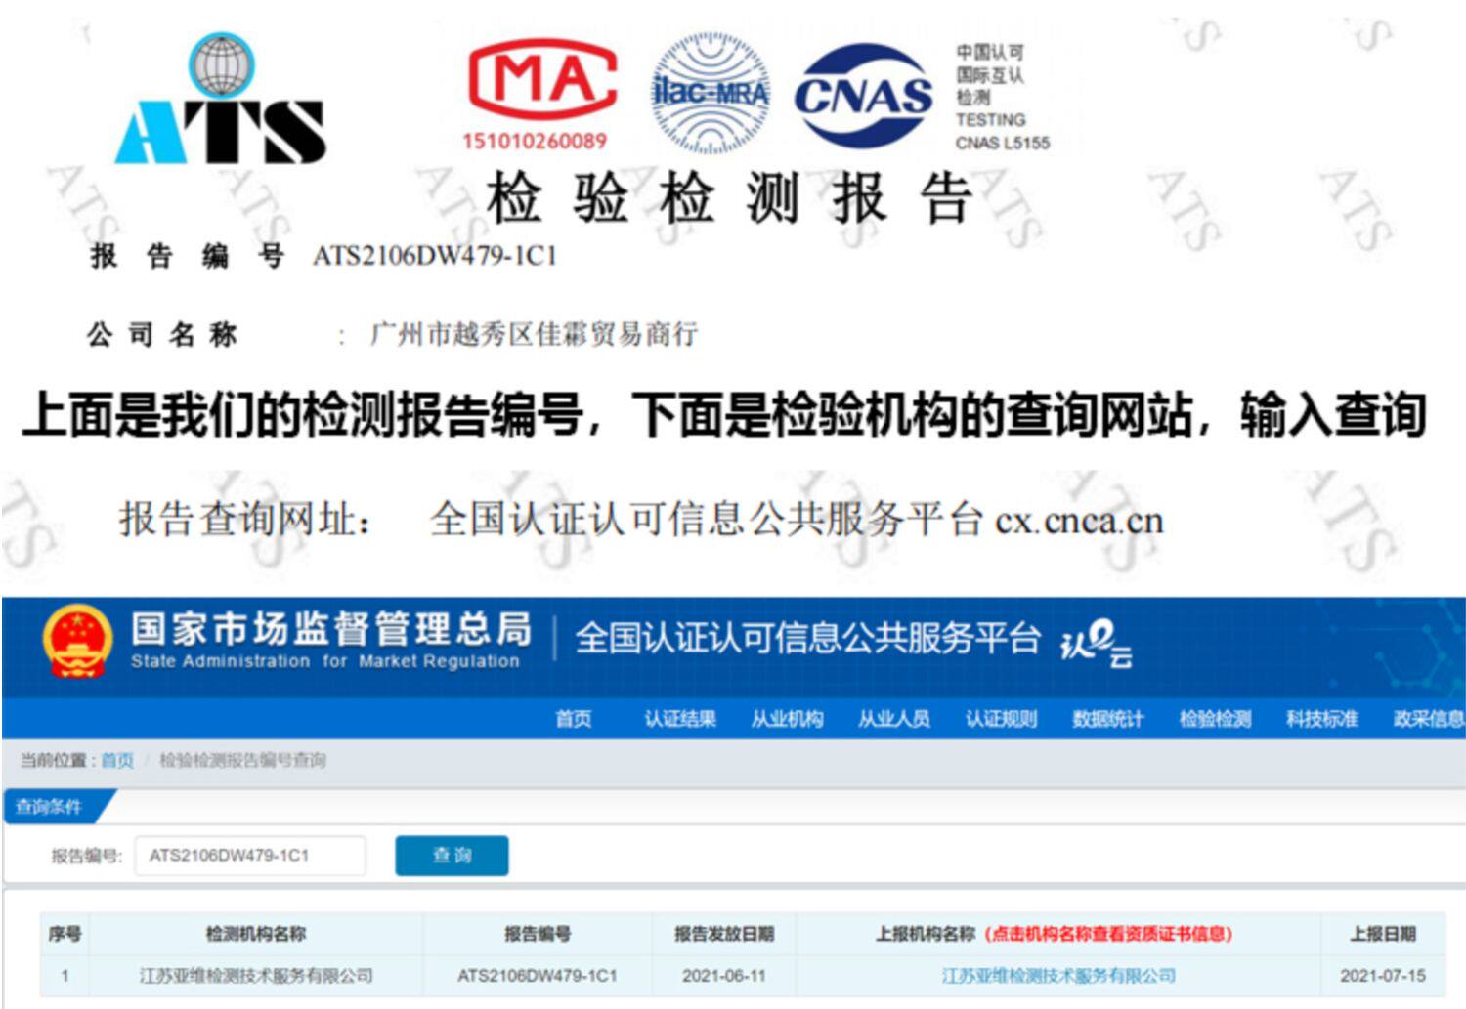This screenshot has width=1466, height=1009.
Task: Click the national emblem in the site header
Action: click(x=78, y=641)
